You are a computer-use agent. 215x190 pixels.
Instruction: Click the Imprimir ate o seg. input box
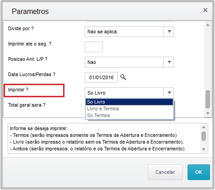(x=94, y=47)
